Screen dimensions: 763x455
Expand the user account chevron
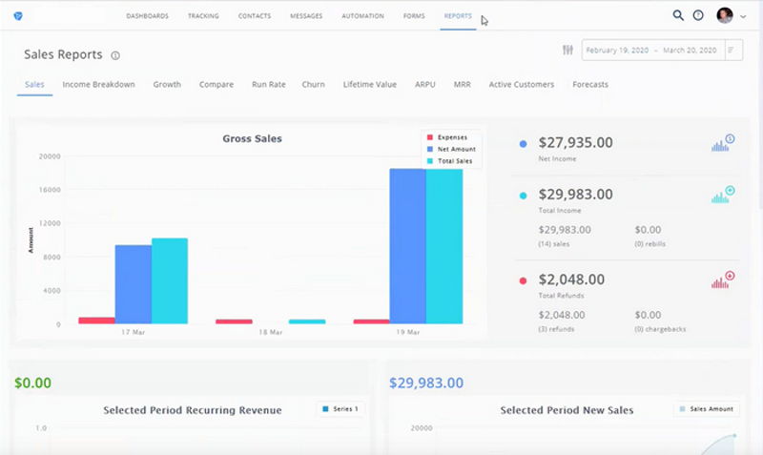pos(743,16)
